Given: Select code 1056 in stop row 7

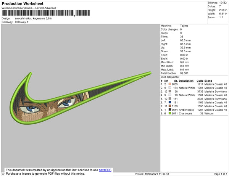Looking at the screenshot, I should 200,106.
